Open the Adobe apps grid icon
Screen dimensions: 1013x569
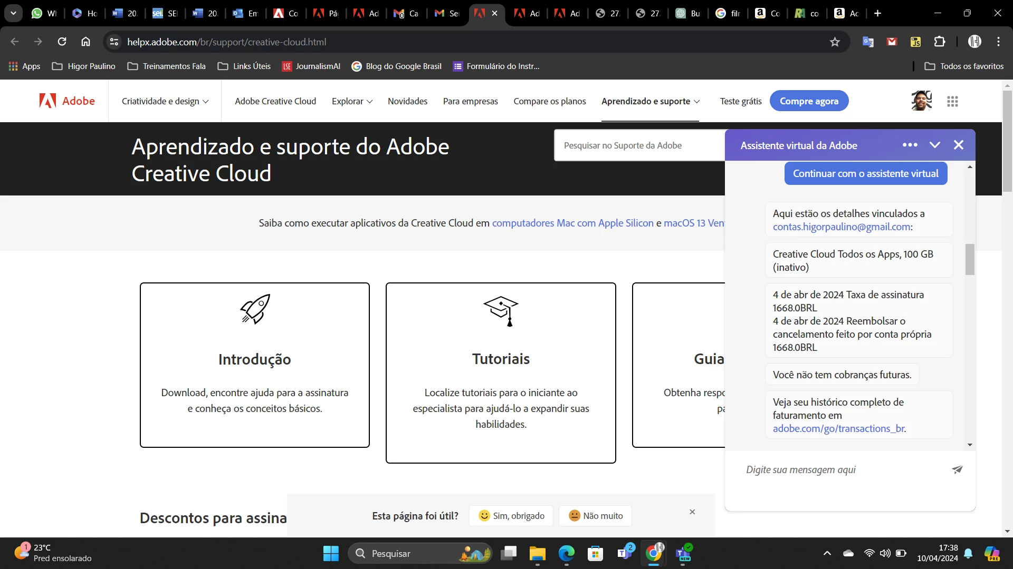pyautogui.click(x=952, y=101)
